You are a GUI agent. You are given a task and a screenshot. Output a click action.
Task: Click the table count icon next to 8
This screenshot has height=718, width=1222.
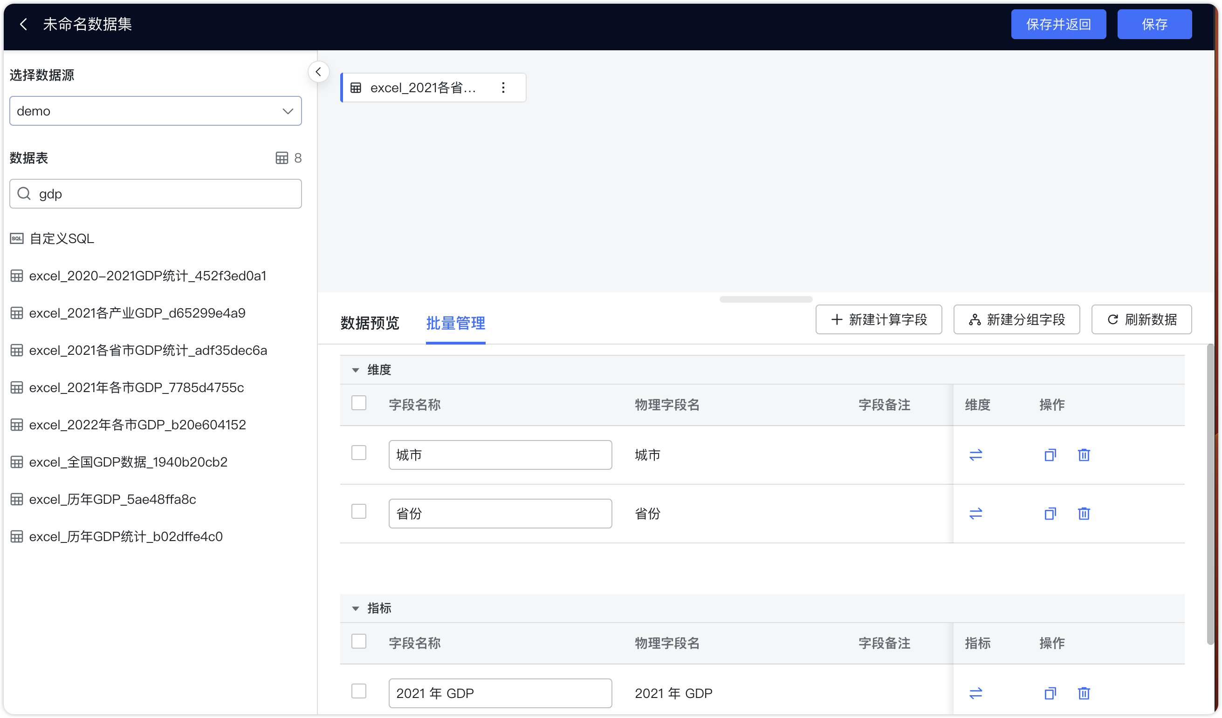click(282, 158)
